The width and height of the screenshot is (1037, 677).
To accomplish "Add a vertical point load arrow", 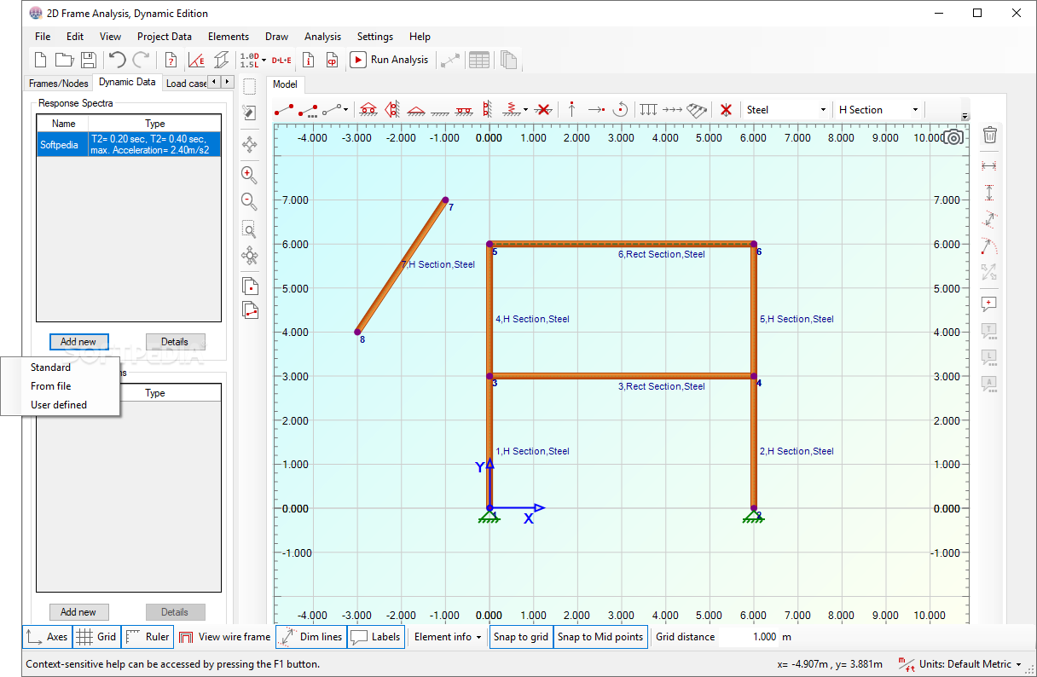I will [x=571, y=110].
